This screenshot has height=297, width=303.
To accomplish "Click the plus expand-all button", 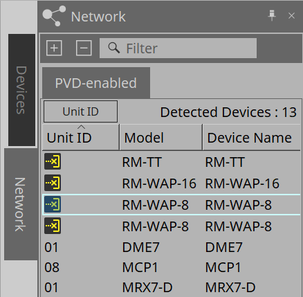I will (54, 48).
